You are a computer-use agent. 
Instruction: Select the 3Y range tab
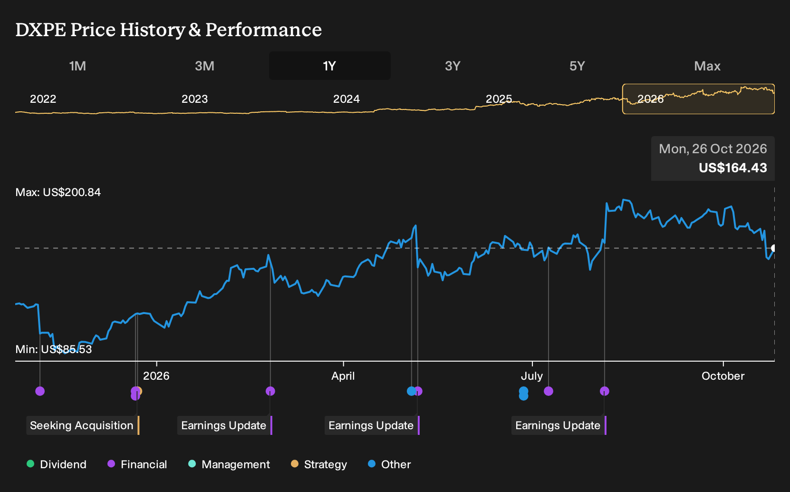pyautogui.click(x=453, y=66)
